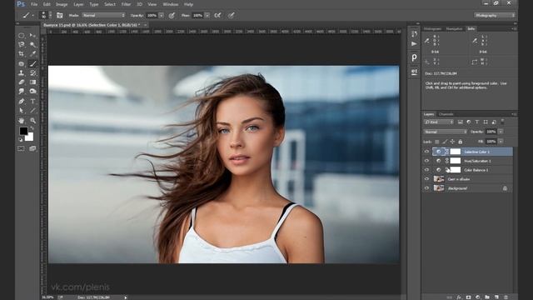
Task: Switch to the Histogram tab
Action: (x=432, y=29)
